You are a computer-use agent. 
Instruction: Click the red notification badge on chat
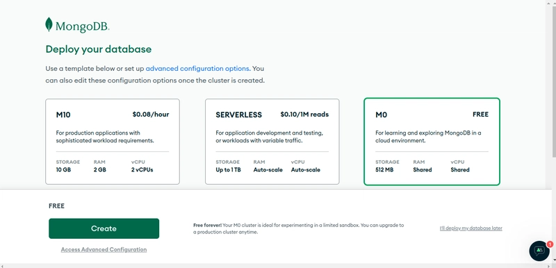coord(550,244)
